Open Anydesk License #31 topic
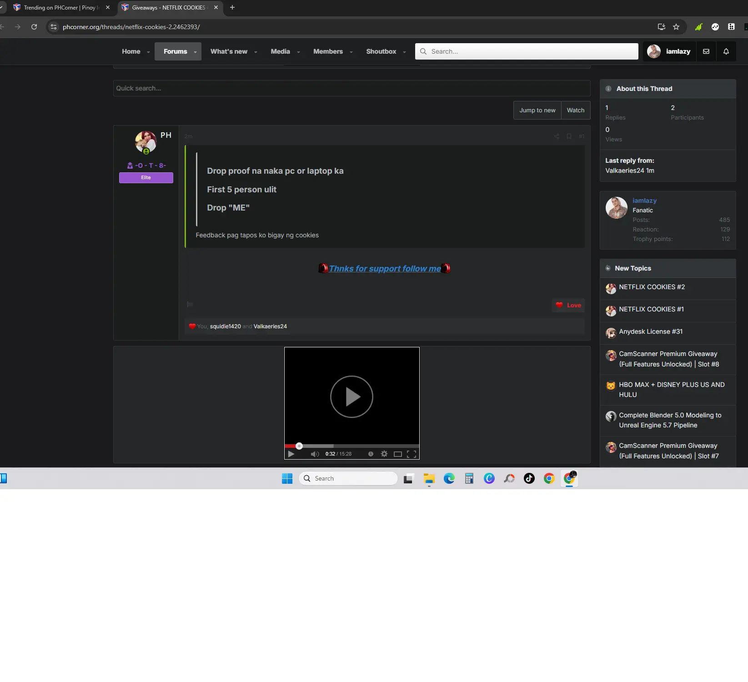The width and height of the screenshot is (748, 682). (651, 331)
